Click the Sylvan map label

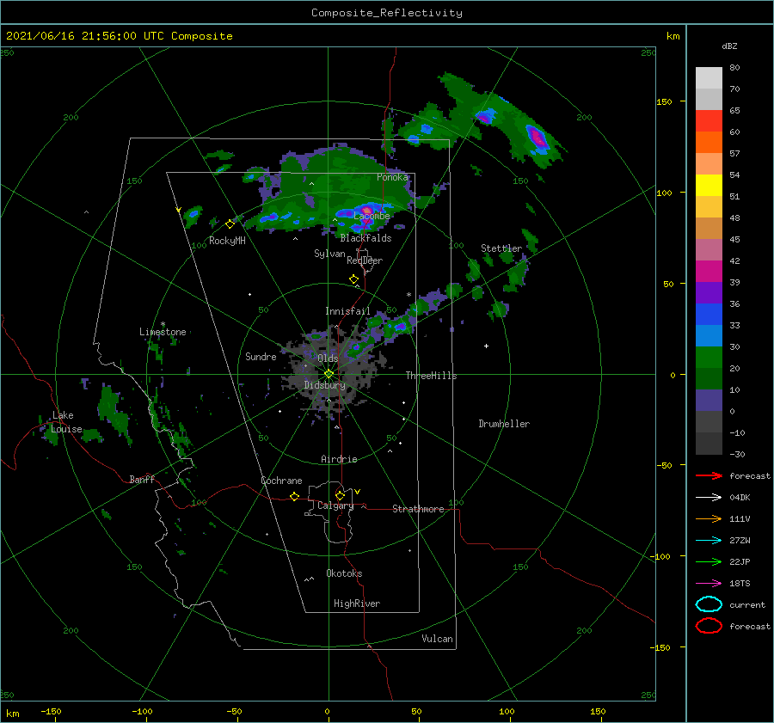point(329,254)
